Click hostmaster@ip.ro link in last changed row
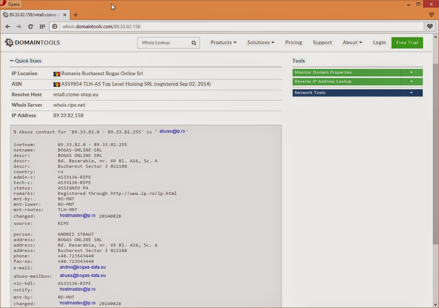Image resolution: width=439 pixels, height=308 pixels. [x=78, y=303]
